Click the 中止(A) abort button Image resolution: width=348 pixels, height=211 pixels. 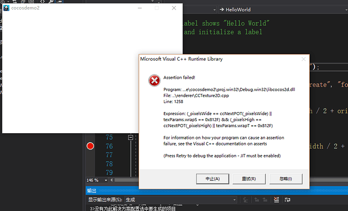212,179
